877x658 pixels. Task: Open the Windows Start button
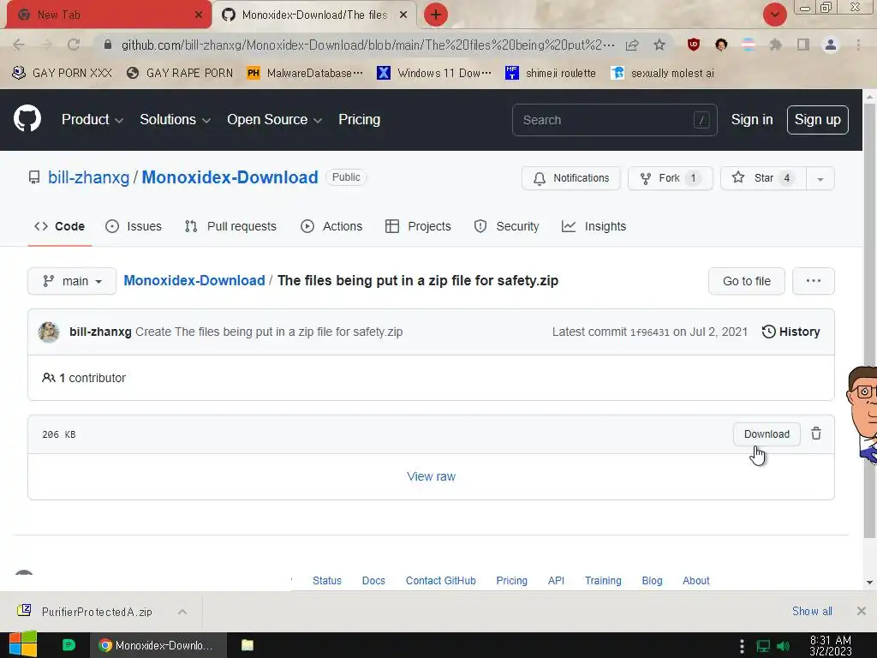tap(22, 645)
